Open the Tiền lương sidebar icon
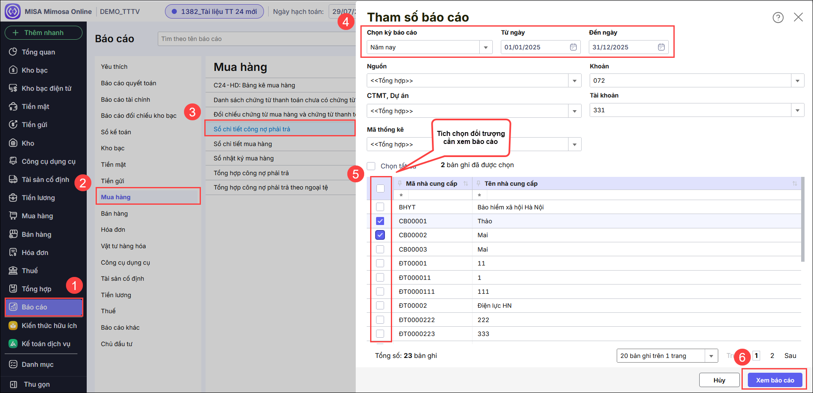 (13, 198)
